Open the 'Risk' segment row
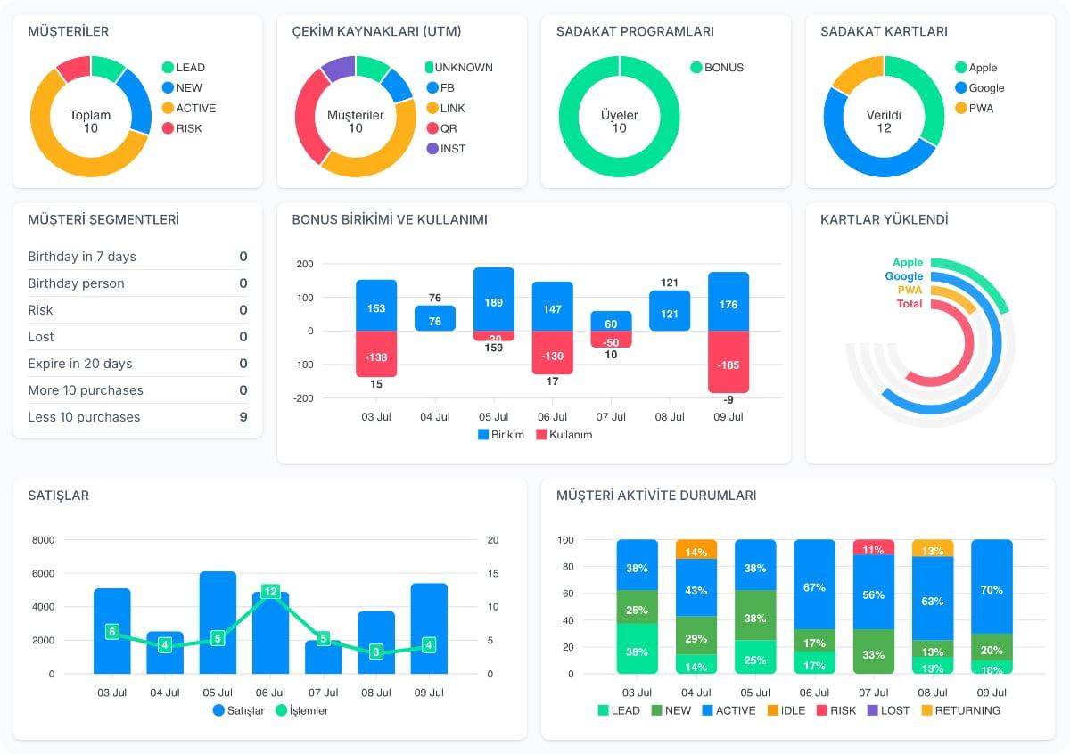1070x754 pixels. point(137,310)
